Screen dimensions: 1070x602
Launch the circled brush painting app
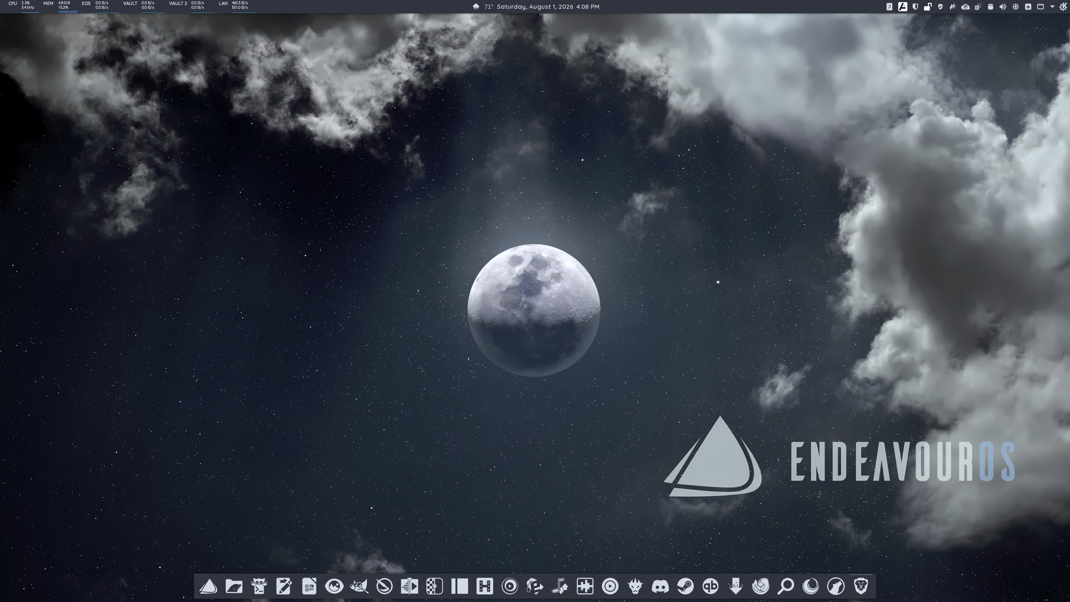385,586
